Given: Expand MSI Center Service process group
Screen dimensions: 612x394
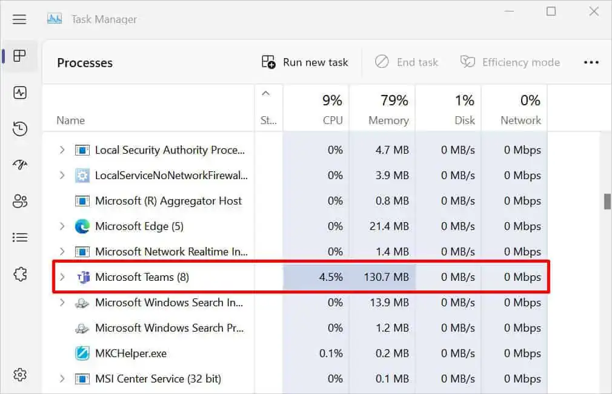Looking at the screenshot, I should tap(62, 379).
